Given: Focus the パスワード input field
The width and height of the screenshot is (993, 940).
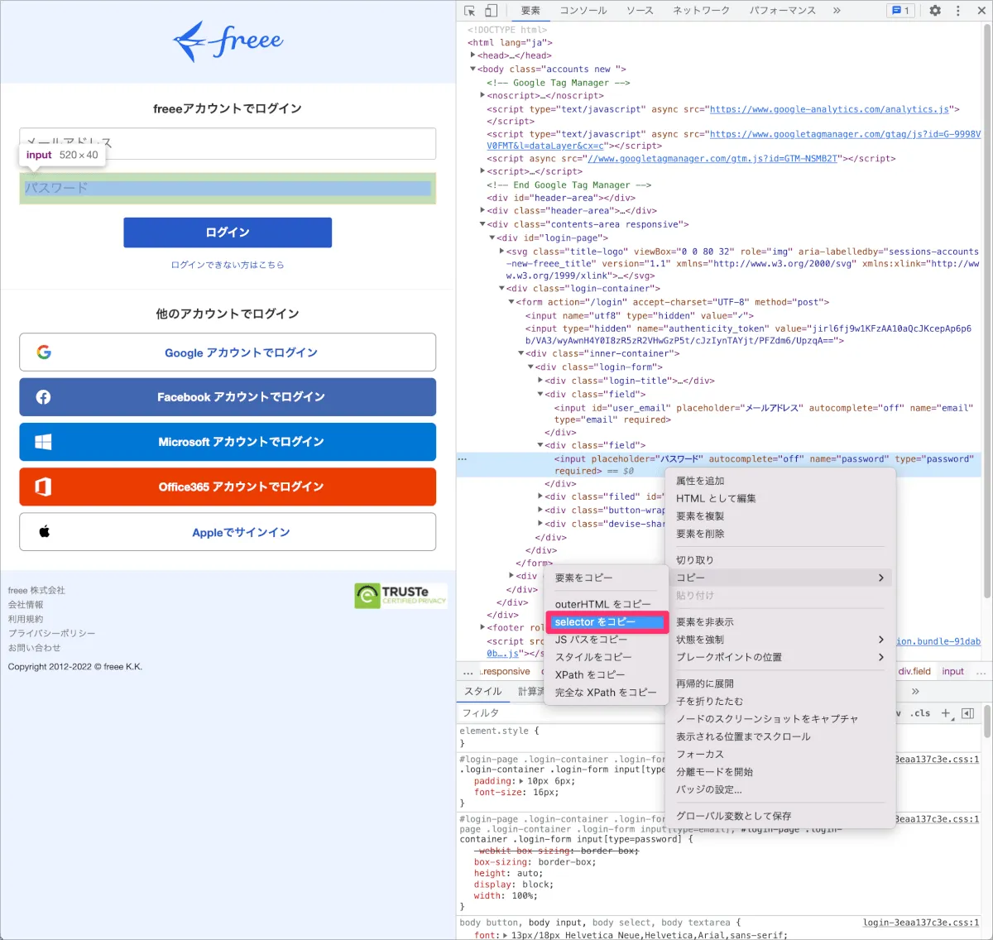Looking at the screenshot, I should [228, 189].
